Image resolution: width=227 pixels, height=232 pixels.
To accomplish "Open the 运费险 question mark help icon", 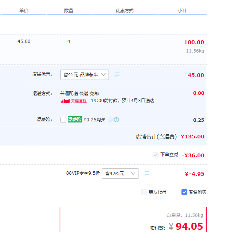I will (x=116, y=120).
